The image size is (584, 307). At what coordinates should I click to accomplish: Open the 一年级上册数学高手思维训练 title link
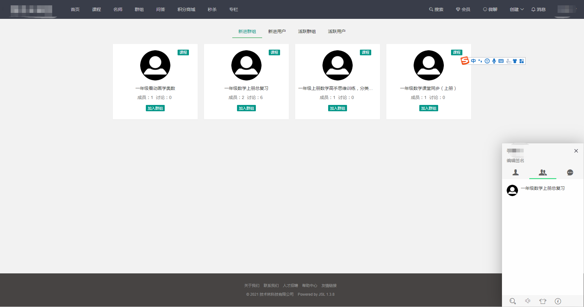click(336, 88)
